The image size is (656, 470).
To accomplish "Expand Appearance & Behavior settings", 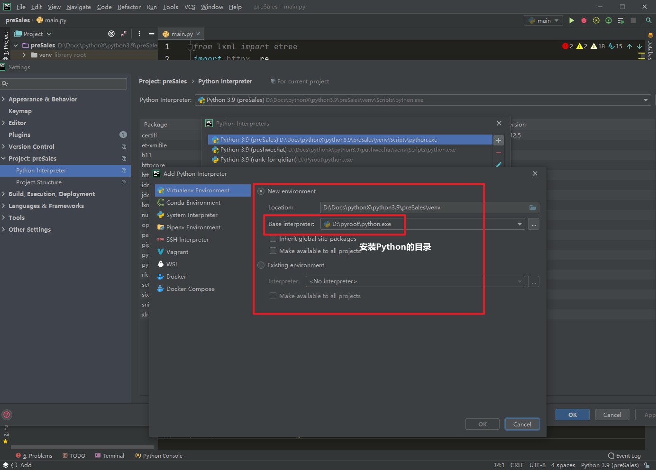I will pos(3,99).
